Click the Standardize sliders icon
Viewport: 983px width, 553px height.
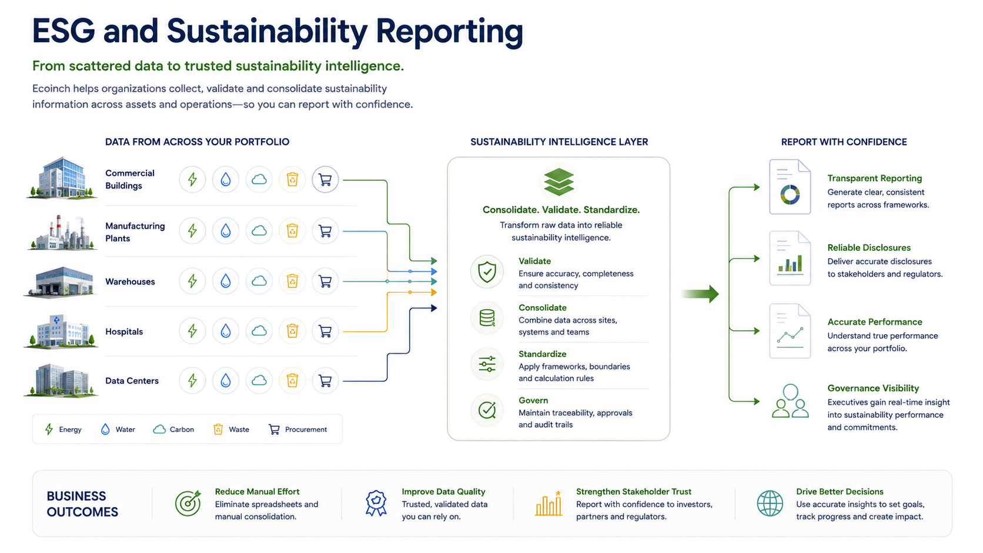(x=487, y=364)
